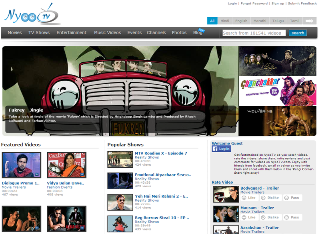Viewport: 320px width, 234px height.
Task: Open Beg Borrow Steal 10 link
Action: point(162,218)
